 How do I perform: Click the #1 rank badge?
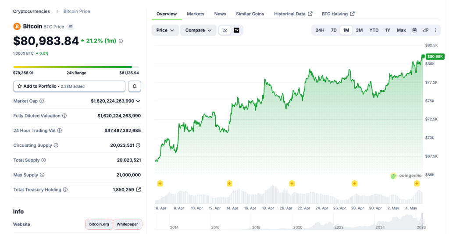pyautogui.click(x=71, y=27)
